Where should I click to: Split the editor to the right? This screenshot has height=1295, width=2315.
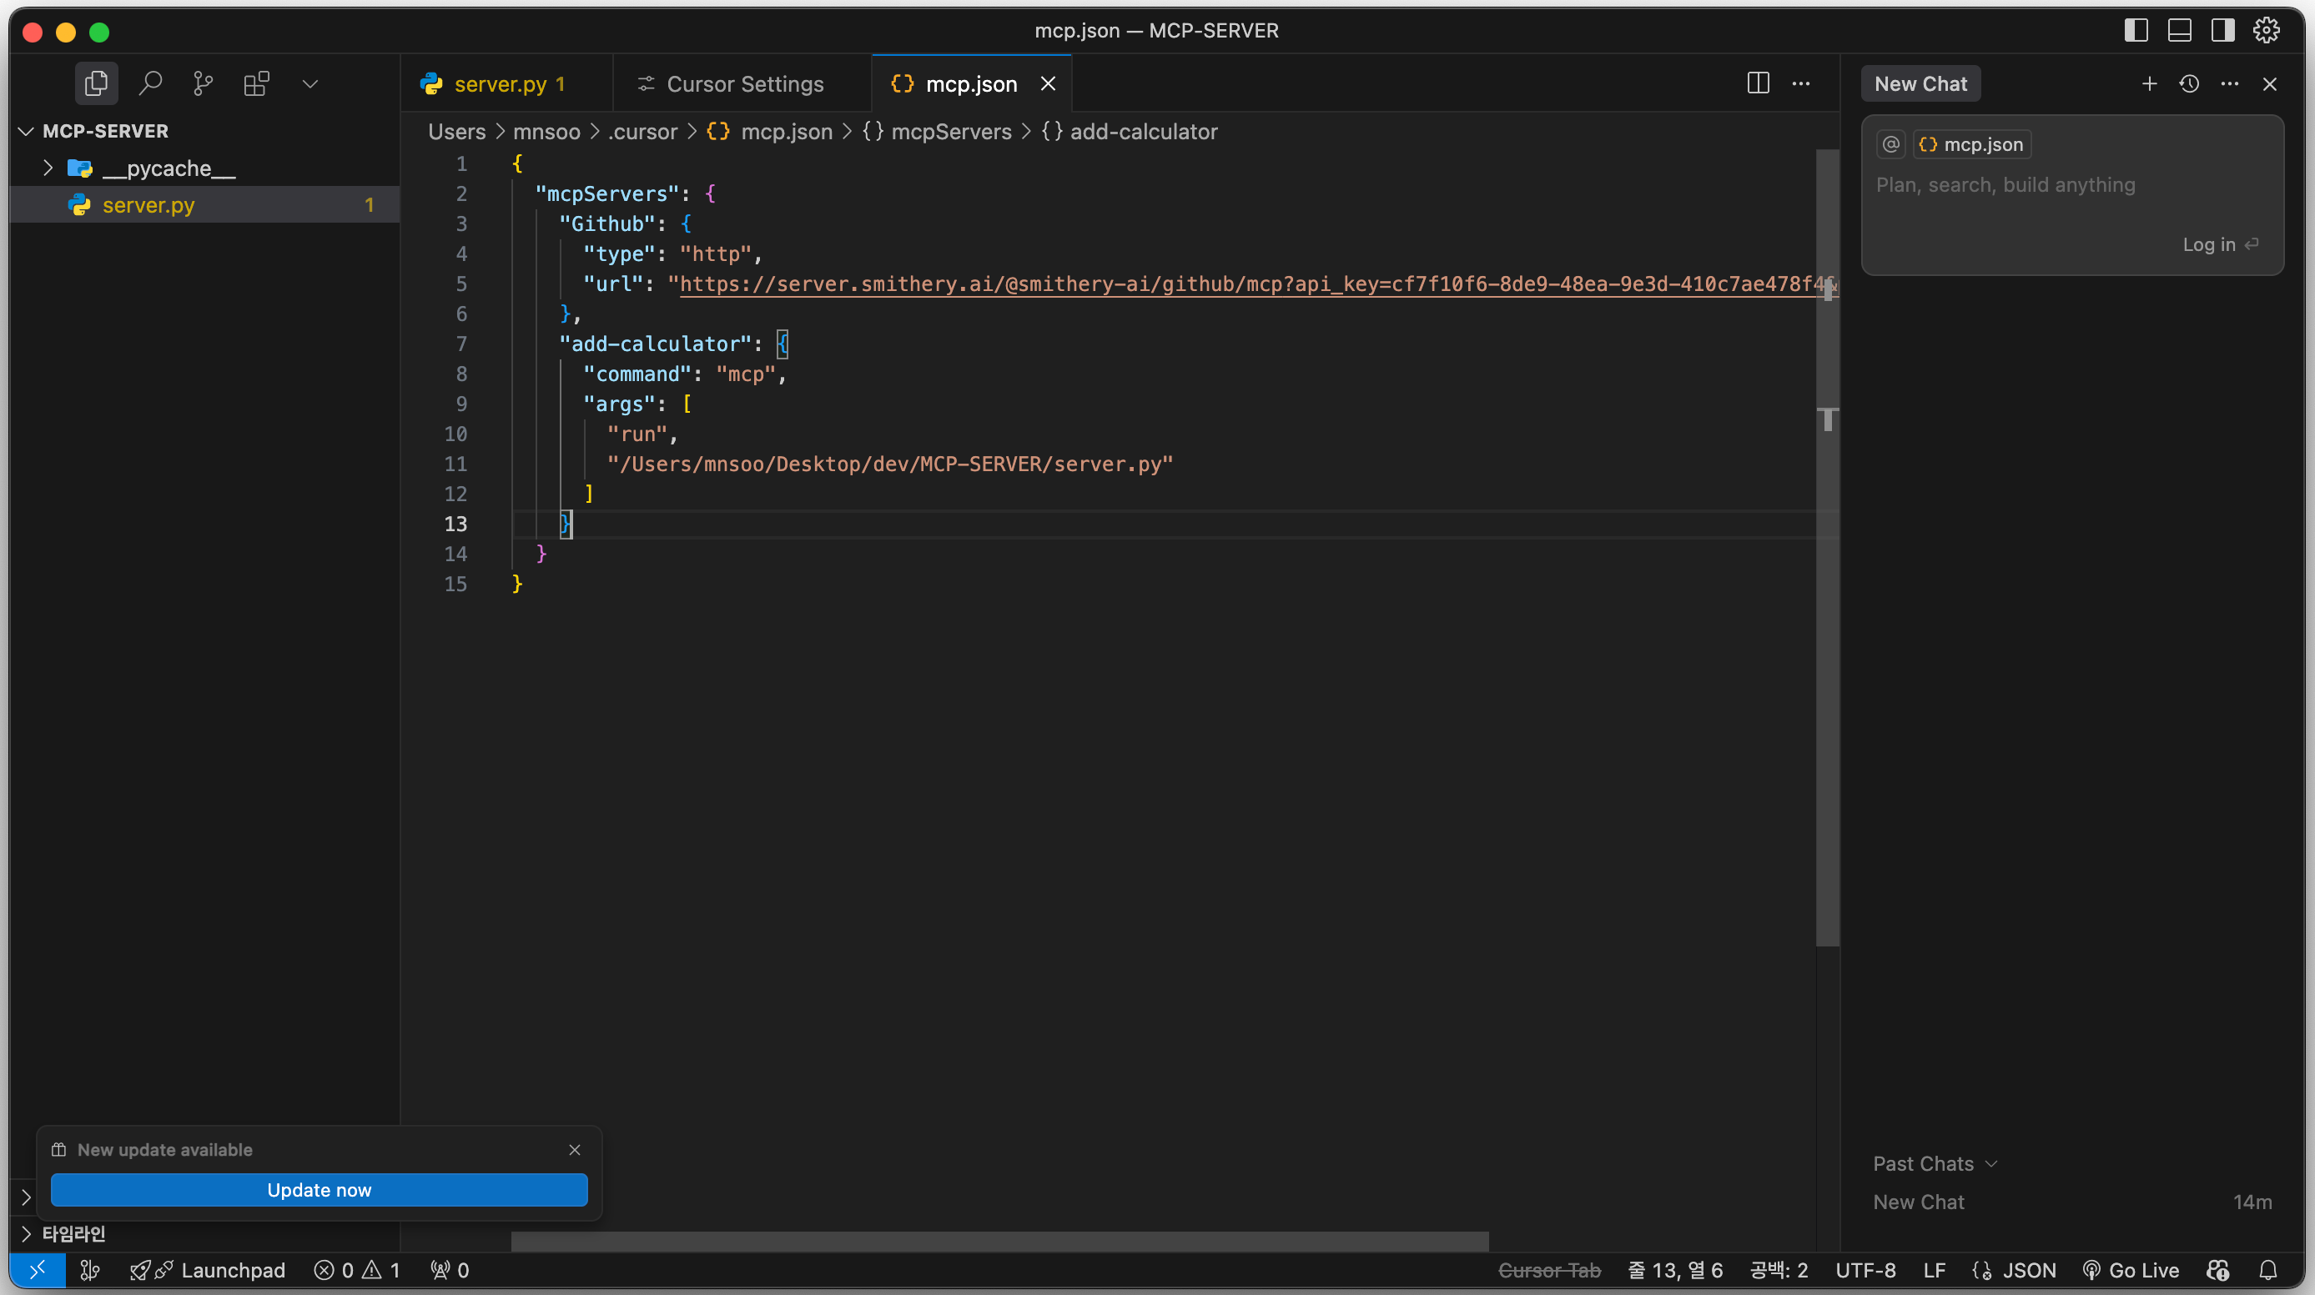pos(1758,83)
